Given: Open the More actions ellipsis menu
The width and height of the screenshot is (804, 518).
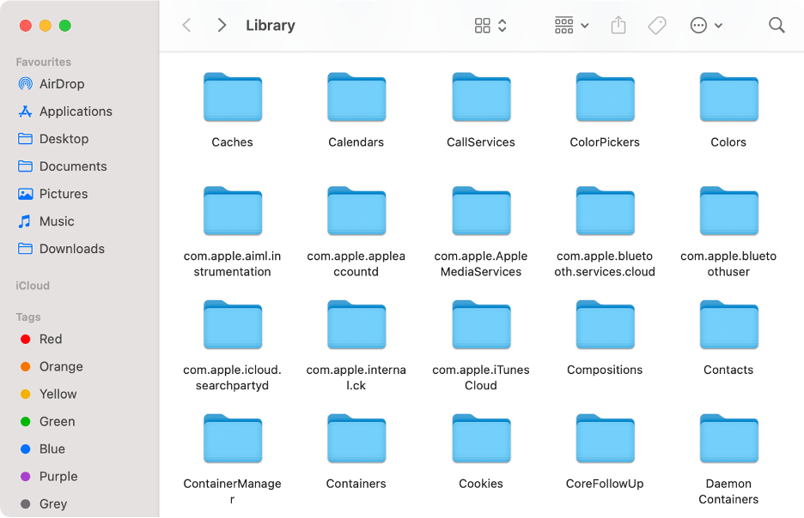Looking at the screenshot, I should (x=706, y=25).
